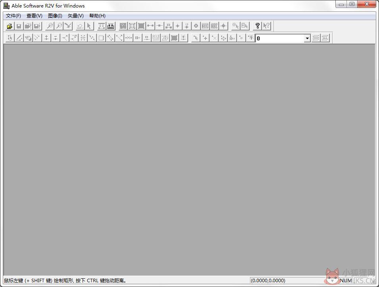Click the stacked layers icon

click(x=316, y=38)
